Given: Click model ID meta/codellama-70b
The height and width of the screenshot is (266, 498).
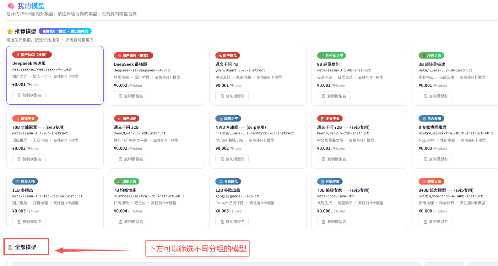Looking at the screenshot, I should click(x=336, y=196).
